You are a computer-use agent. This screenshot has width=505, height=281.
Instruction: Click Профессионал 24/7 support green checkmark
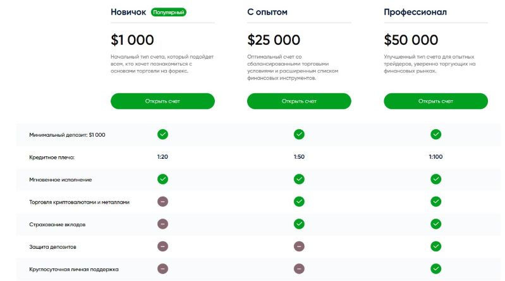tap(435, 268)
